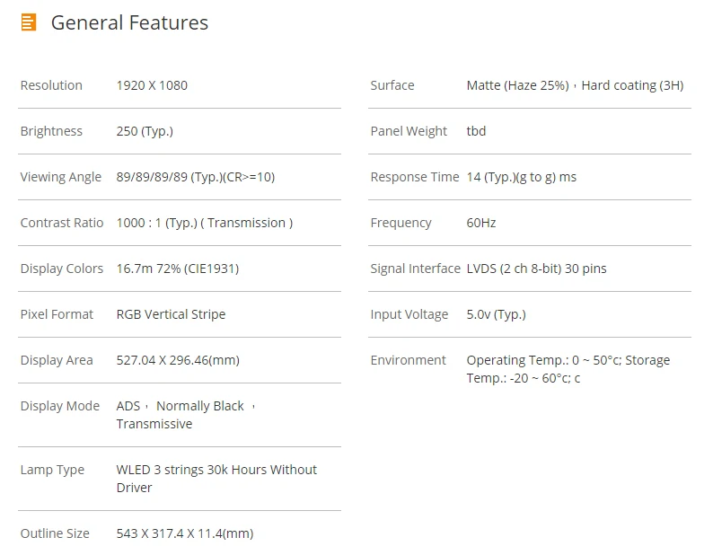Click the 1920 X 1080 resolution value
The width and height of the screenshot is (713, 555).
point(152,85)
